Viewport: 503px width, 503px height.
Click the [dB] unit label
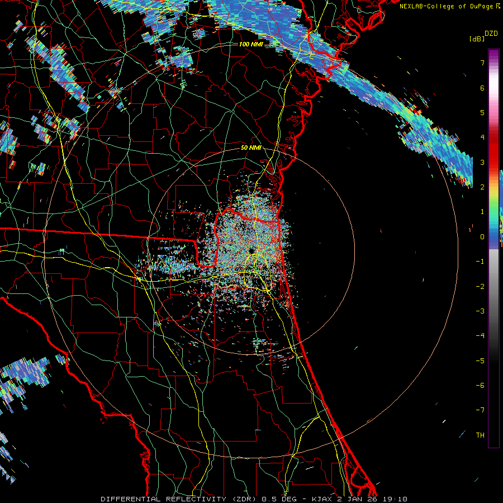tap(477, 39)
